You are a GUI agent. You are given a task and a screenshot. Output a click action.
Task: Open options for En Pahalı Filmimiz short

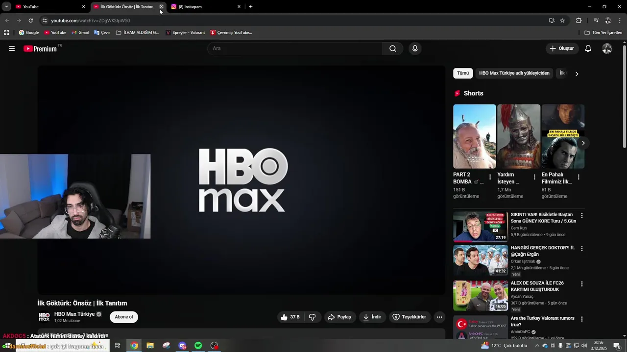tap(579, 177)
